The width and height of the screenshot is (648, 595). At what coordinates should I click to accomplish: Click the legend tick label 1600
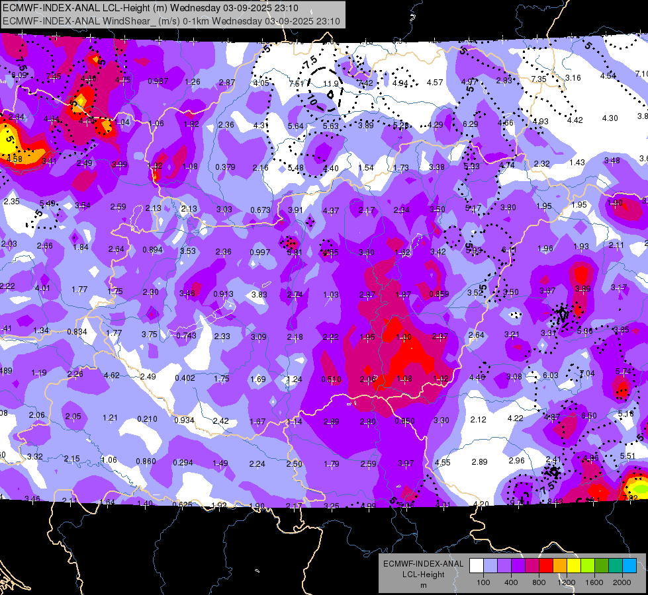(594, 582)
